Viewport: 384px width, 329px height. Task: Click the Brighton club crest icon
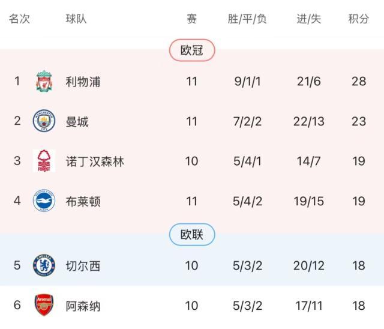44,201
